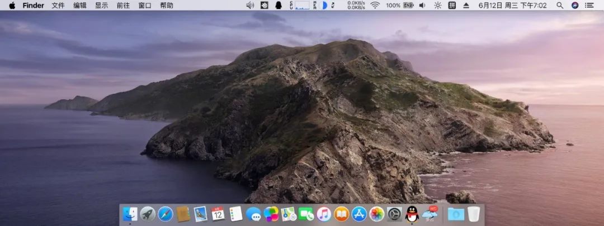Open the 文件 menu
Viewport: 604px width, 226px height.
pos(58,6)
